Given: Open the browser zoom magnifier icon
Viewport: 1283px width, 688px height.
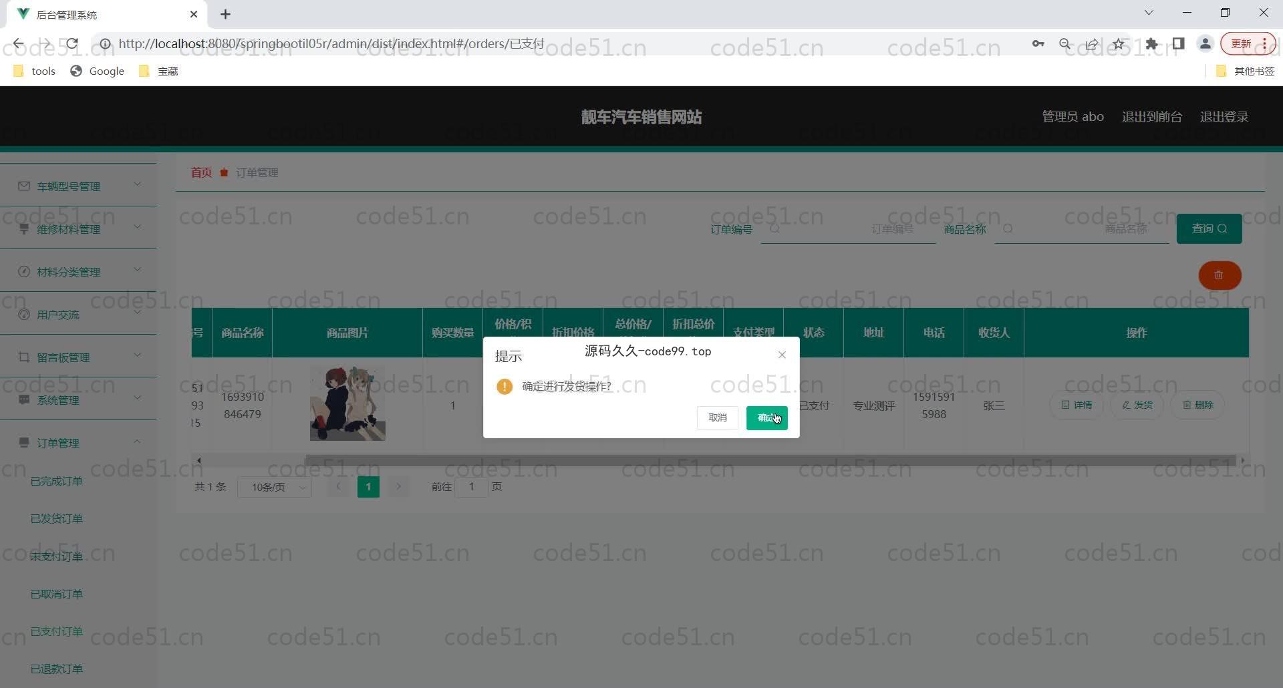Looking at the screenshot, I should click(1065, 43).
